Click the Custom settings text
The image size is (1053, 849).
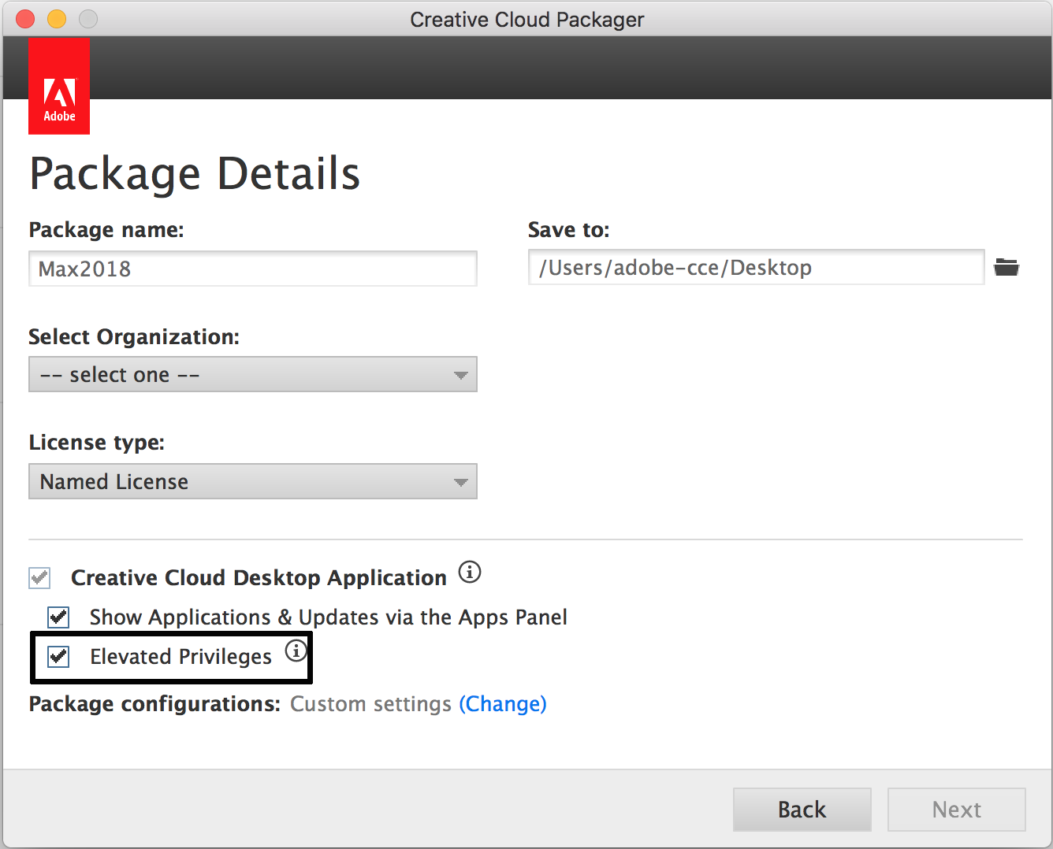(370, 703)
